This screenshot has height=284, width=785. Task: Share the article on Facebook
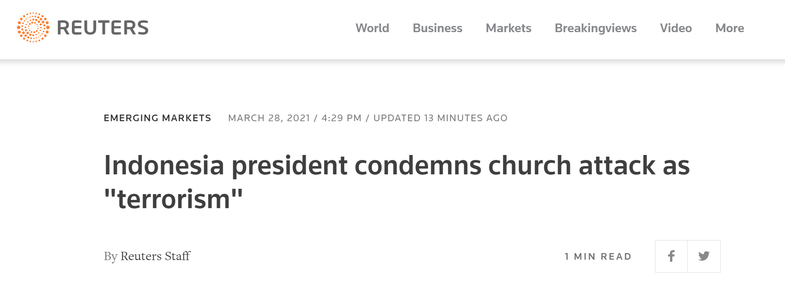pos(671,256)
